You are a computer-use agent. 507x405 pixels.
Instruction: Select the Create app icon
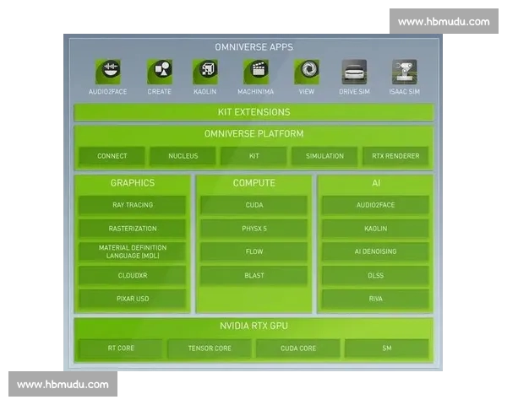tap(159, 72)
